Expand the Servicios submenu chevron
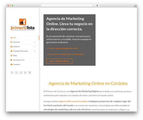 pyautogui.click(x=34, y=42)
